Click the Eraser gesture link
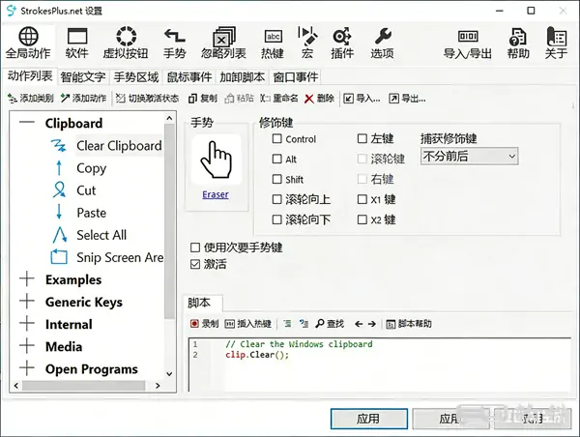Image resolution: width=580 pixels, height=437 pixels. [x=216, y=194]
